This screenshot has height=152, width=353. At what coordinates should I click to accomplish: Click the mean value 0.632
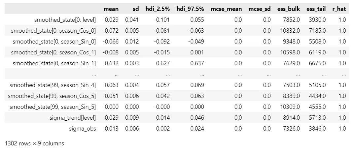(x=112, y=63)
